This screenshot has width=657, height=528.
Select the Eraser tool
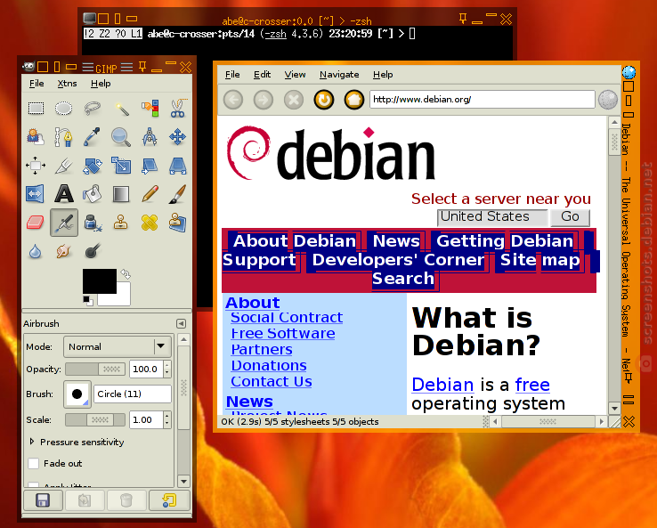coord(36,223)
